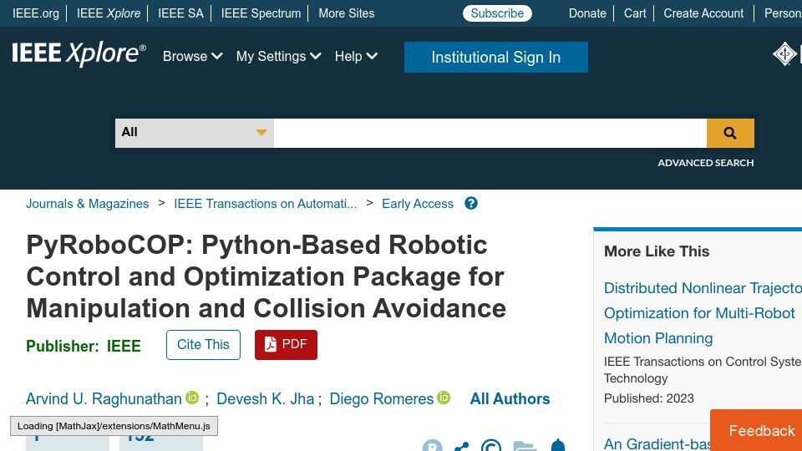Click Create Account link
This screenshot has height=451, width=802.
point(703,13)
